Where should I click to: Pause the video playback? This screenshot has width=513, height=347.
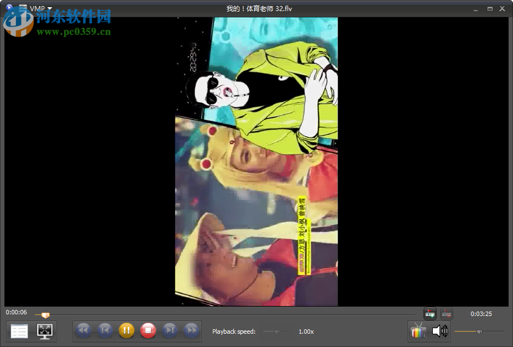[127, 330]
